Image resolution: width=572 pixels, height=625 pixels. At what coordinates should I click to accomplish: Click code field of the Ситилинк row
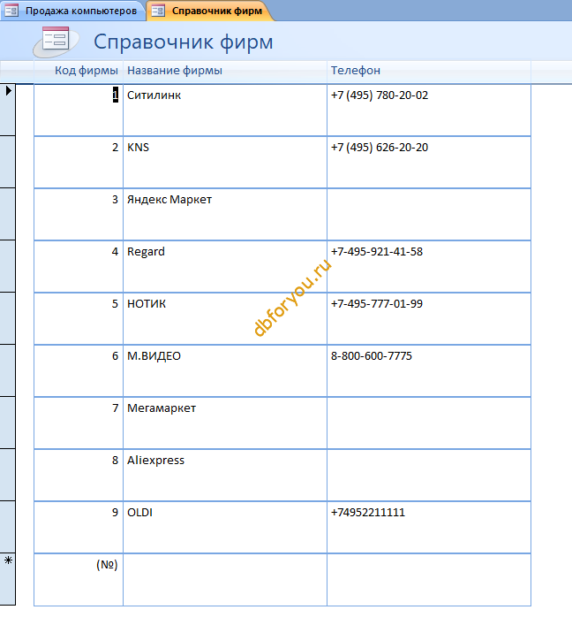tap(79, 110)
